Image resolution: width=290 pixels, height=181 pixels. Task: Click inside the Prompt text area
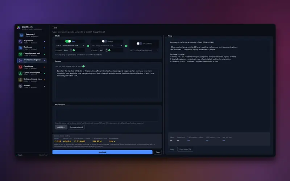point(107,84)
